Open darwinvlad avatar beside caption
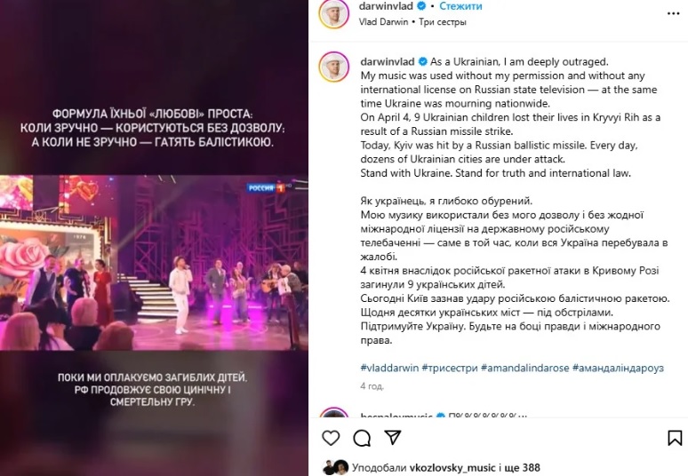Screen dimensions: 688x476 click(x=334, y=67)
